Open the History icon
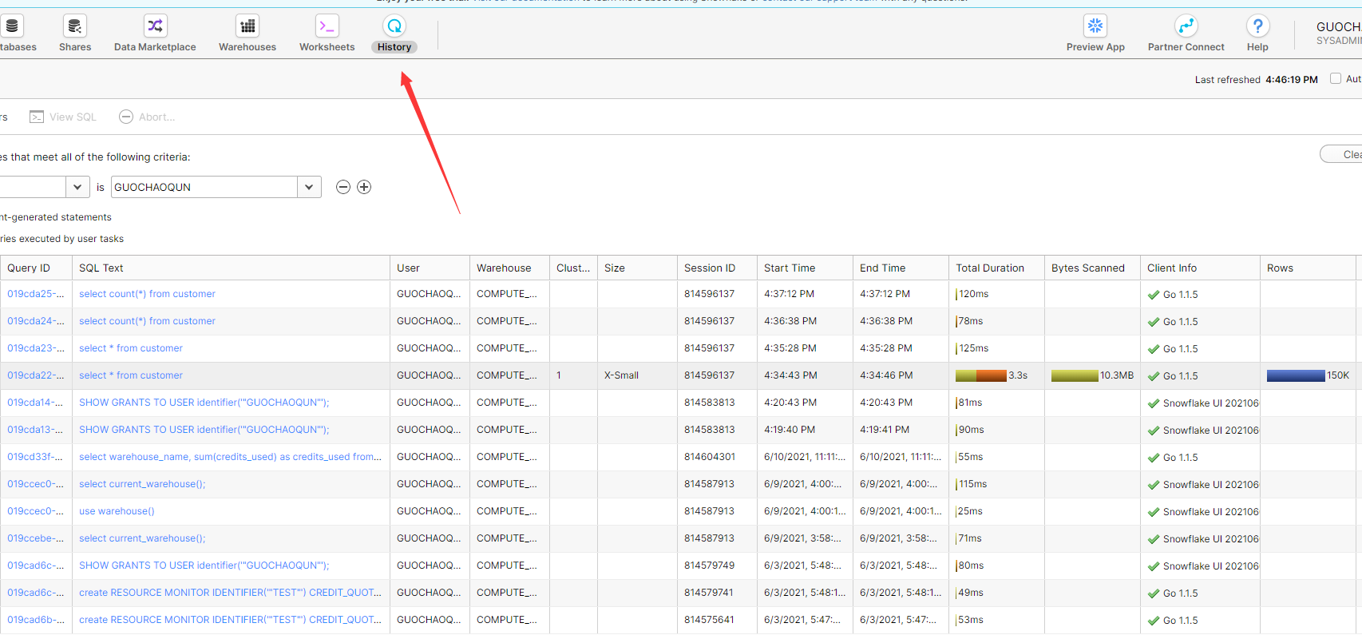Screen dimensions: 1362x643 point(394,26)
